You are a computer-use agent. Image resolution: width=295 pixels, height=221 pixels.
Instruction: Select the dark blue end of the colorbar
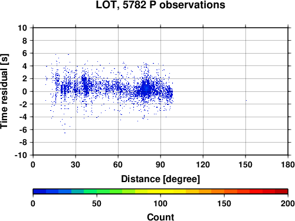(x=40, y=192)
